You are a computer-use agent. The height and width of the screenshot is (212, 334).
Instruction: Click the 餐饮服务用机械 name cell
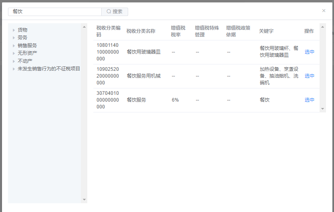[143, 76]
